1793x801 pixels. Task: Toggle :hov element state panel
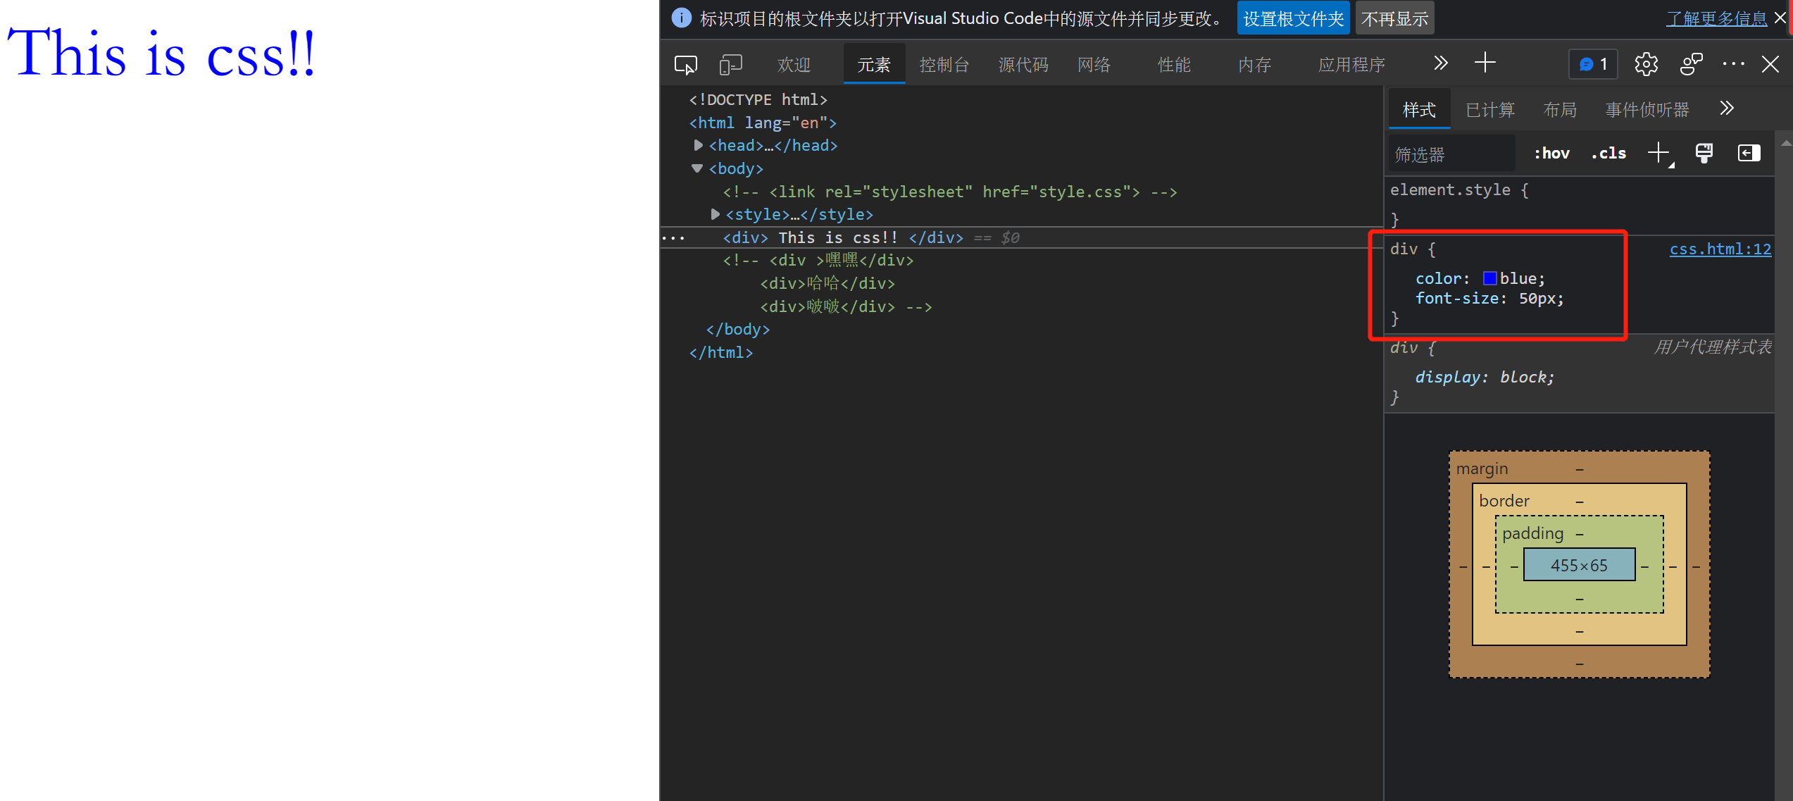(x=1551, y=154)
